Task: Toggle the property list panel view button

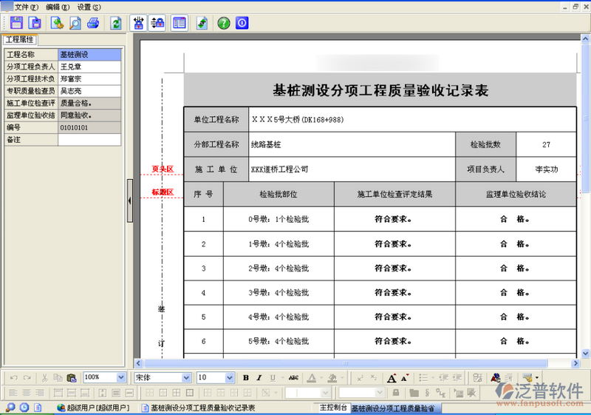Action: pos(179,23)
